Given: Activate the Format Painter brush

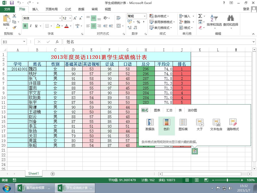Looking at the screenshot, I should click(14, 28).
